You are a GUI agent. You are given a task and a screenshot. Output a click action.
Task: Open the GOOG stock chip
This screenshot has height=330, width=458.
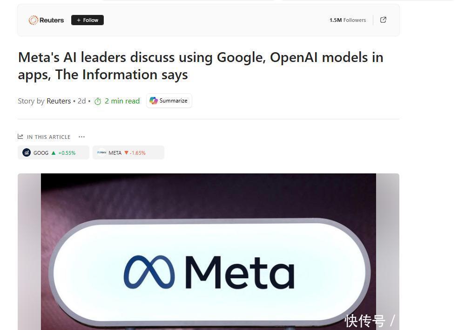54,153
